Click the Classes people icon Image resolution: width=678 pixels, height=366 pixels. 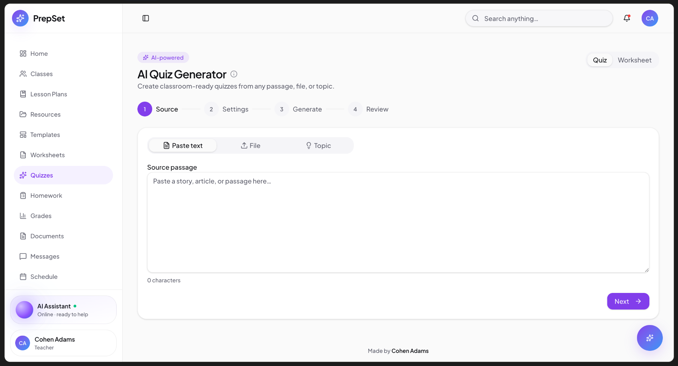coord(23,74)
